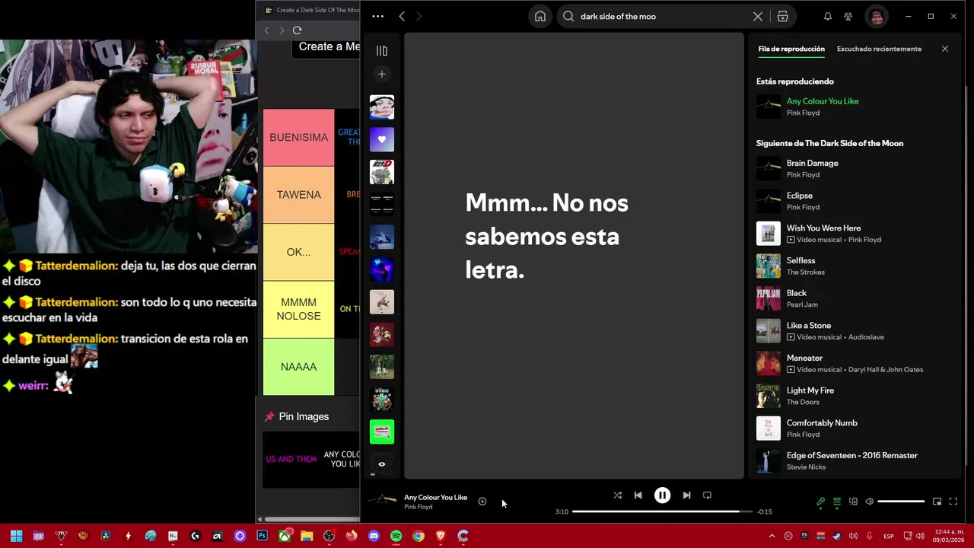The image size is (974, 548).
Task: Enter Spotify fullscreen mode
Action: [953, 502]
